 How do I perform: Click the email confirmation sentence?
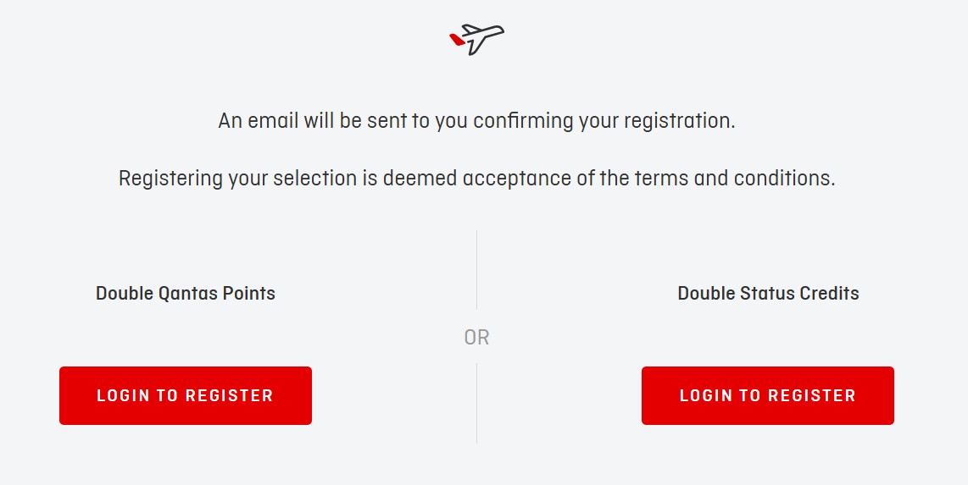coord(476,121)
